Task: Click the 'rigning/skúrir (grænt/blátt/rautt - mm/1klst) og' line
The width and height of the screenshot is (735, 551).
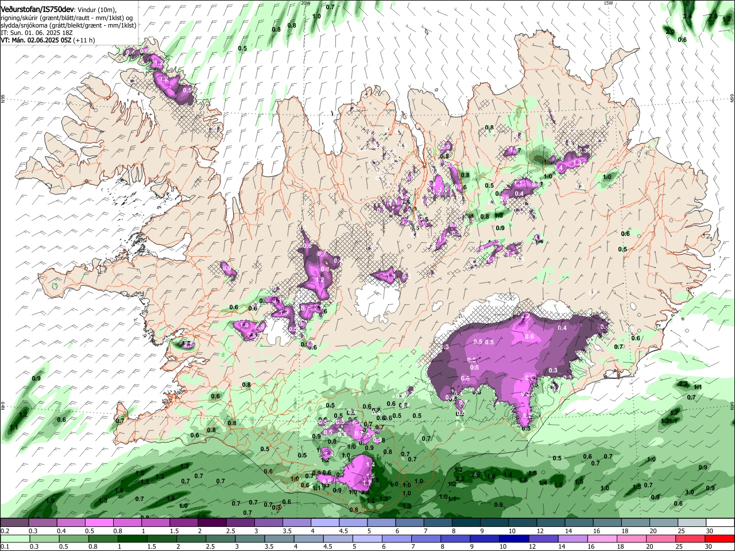Action: pyautogui.click(x=66, y=18)
